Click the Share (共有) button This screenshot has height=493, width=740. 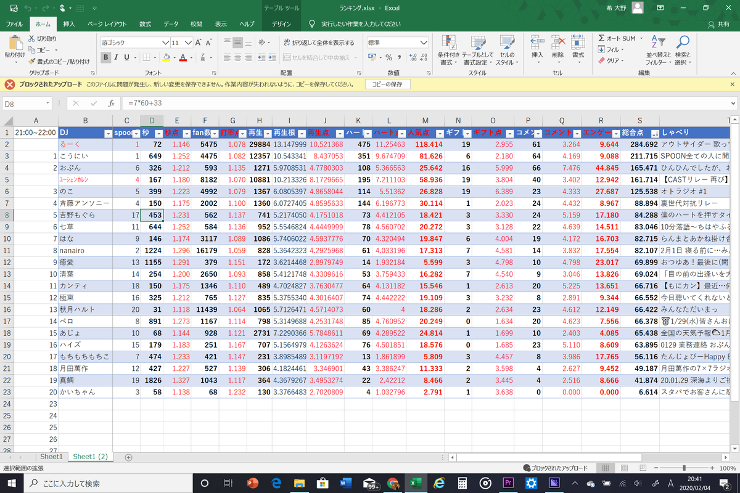[x=718, y=24]
